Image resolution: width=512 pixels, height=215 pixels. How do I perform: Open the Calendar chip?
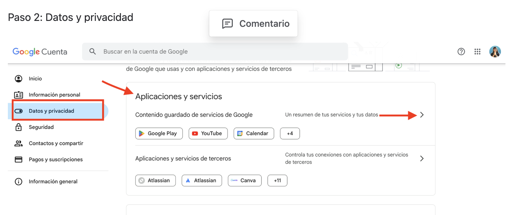[x=254, y=133]
